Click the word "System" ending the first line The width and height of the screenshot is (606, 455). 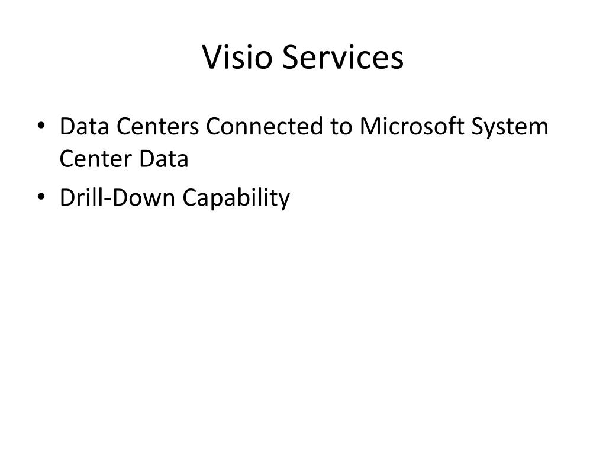[x=510, y=128]
